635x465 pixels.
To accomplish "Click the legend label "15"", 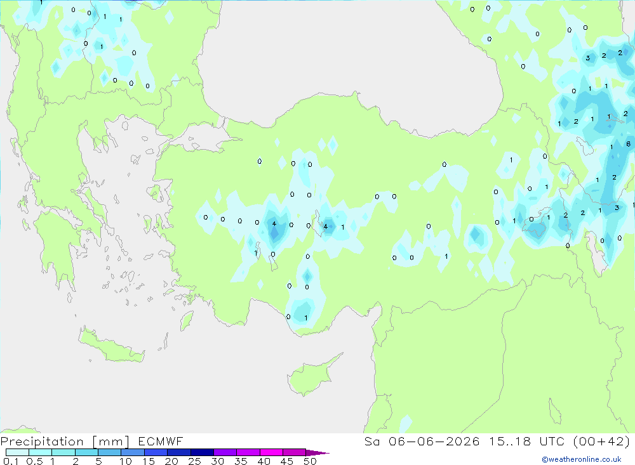I will coord(149,461).
